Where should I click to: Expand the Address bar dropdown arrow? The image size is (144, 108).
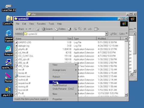106,34
